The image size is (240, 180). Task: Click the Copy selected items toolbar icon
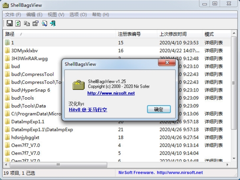click(x=27, y=23)
